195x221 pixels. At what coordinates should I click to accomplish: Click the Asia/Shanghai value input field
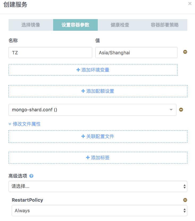coord(136,52)
